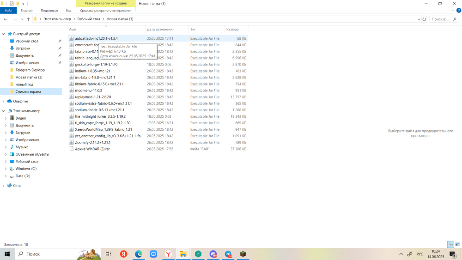
Task: Sort by Имя column header
Action: (72, 29)
